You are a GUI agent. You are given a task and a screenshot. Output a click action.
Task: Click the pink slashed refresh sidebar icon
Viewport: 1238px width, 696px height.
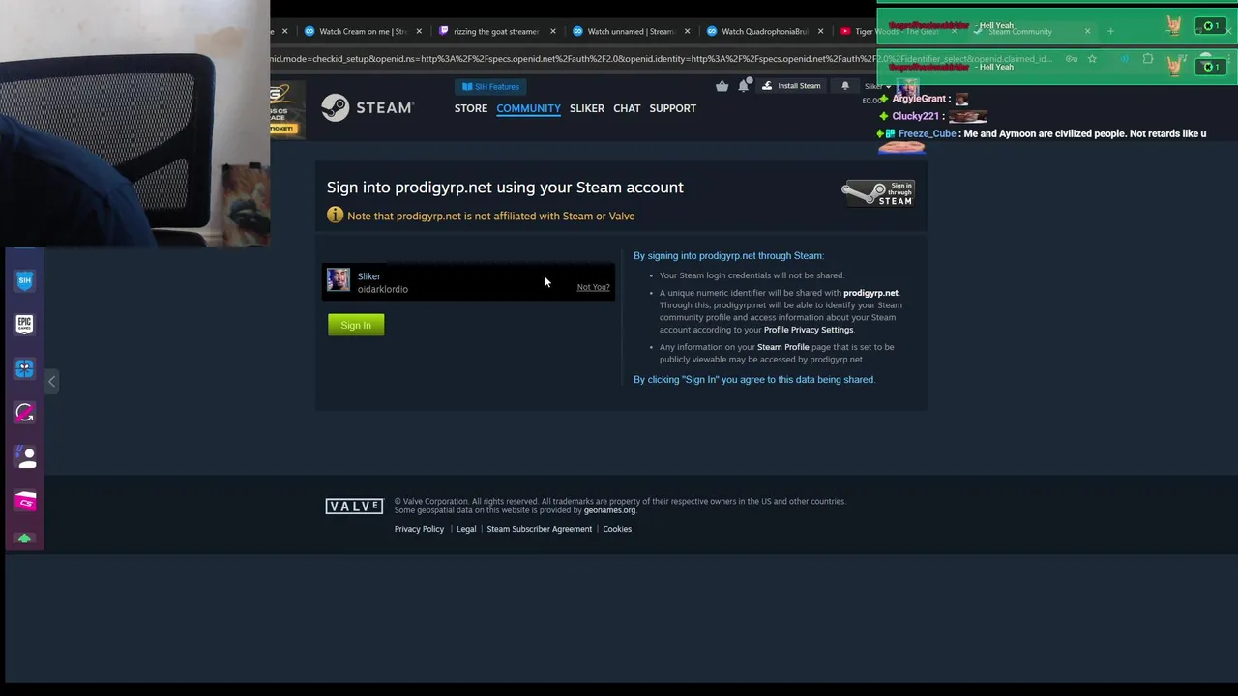[24, 413]
